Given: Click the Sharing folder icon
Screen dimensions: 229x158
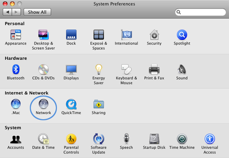Looking at the screenshot, I should tap(98, 104).
